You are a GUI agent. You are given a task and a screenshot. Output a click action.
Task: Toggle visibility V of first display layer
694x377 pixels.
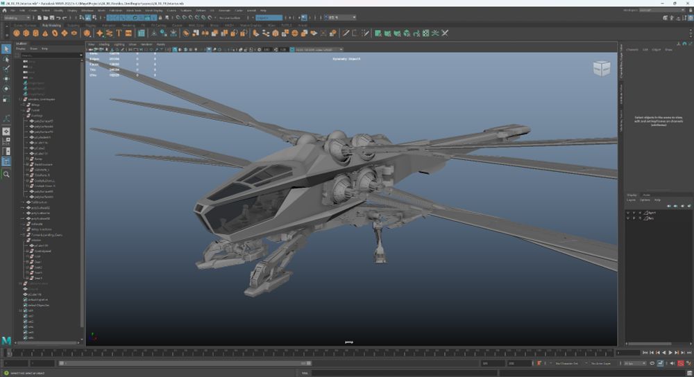point(629,213)
